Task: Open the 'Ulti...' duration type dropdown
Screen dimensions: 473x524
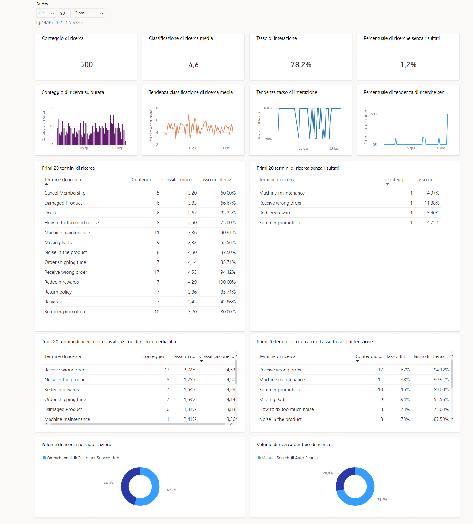Action: pos(46,13)
